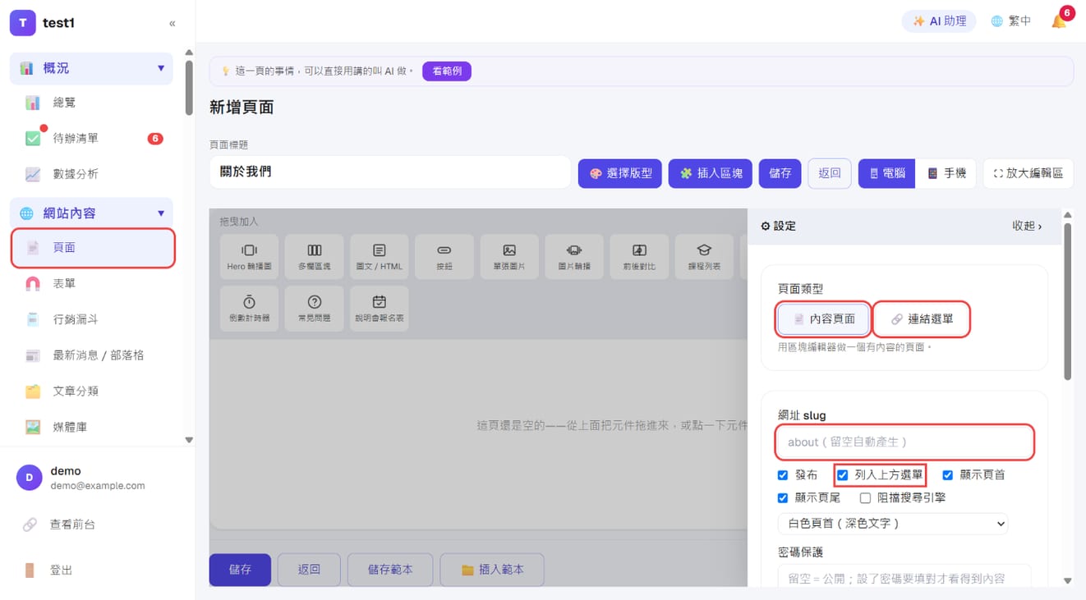Image resolution: width=1086 pixels, height=600 pixels.
Task: Select the 單張圖片 image block
Action: coord(509,257)
